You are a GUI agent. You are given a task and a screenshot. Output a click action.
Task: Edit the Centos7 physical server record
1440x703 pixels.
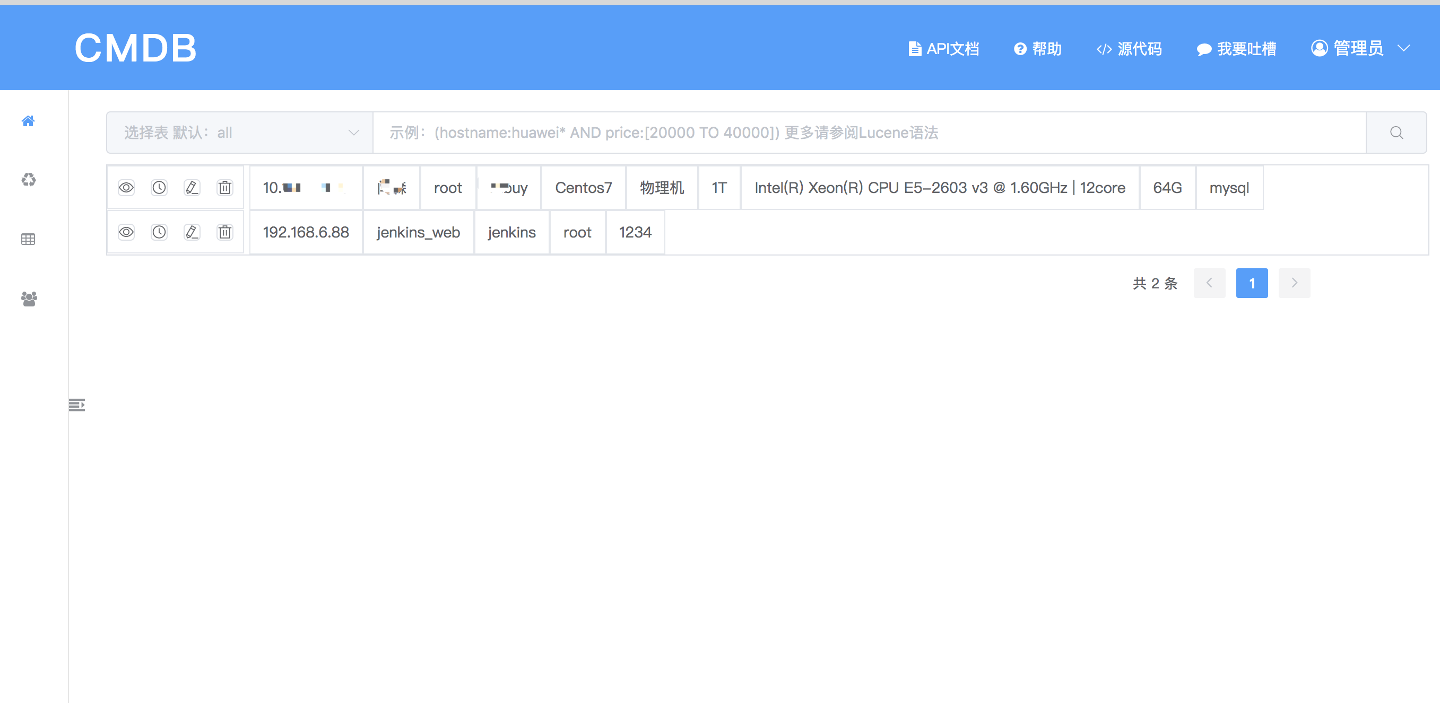click(192, 187)
